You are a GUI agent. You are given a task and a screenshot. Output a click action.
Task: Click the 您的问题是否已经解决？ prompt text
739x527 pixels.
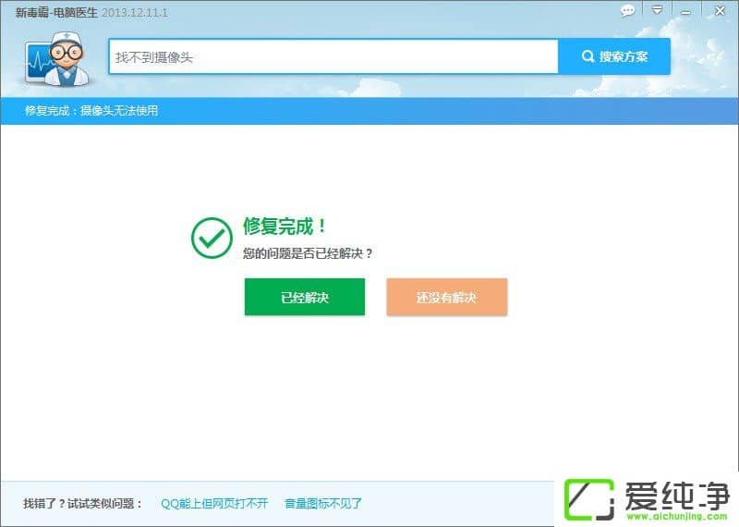308,252
